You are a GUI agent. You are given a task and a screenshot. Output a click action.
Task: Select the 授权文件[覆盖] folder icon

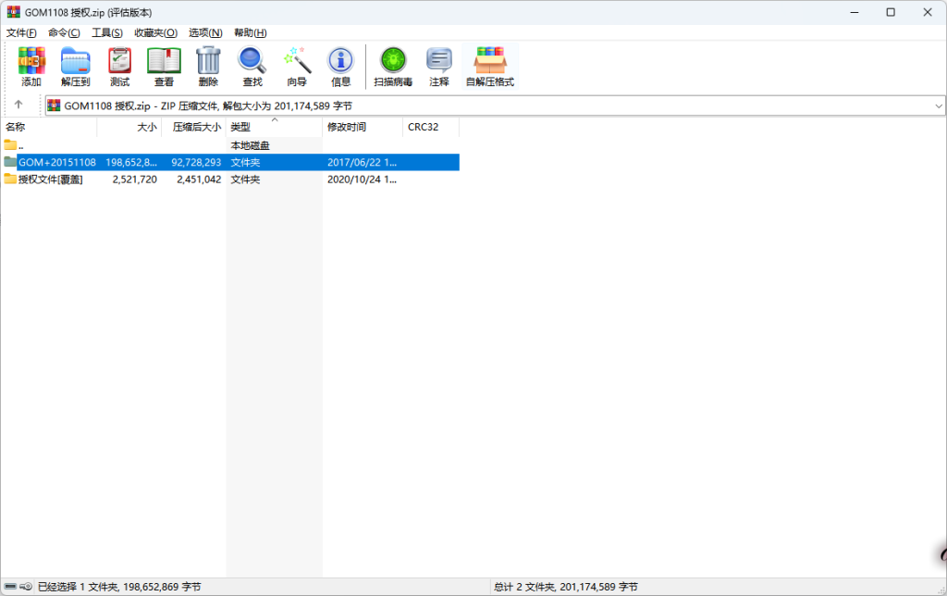click(10, 179)
